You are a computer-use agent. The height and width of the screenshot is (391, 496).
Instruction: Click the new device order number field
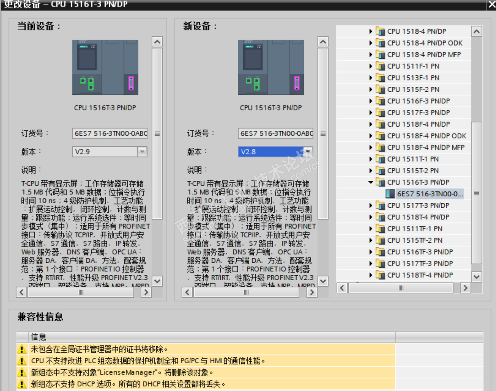[x=276, y=133]
